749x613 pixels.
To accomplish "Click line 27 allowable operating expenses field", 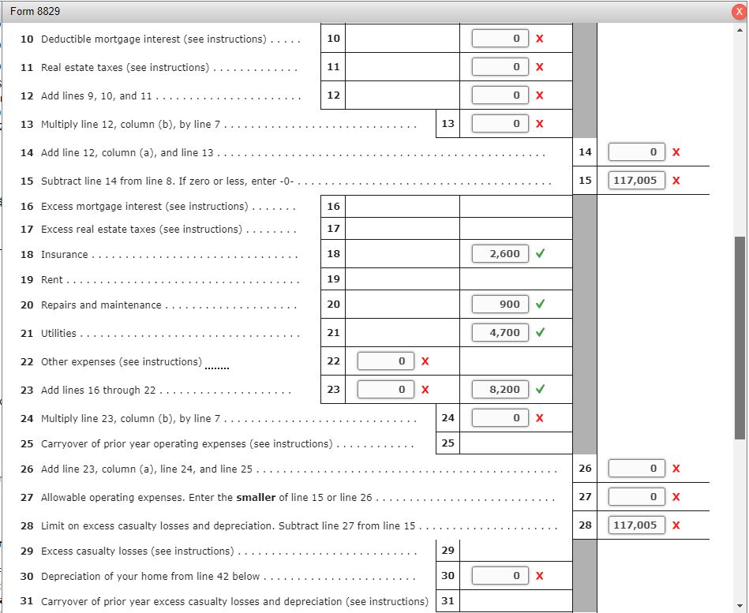I will pos(636,496).
